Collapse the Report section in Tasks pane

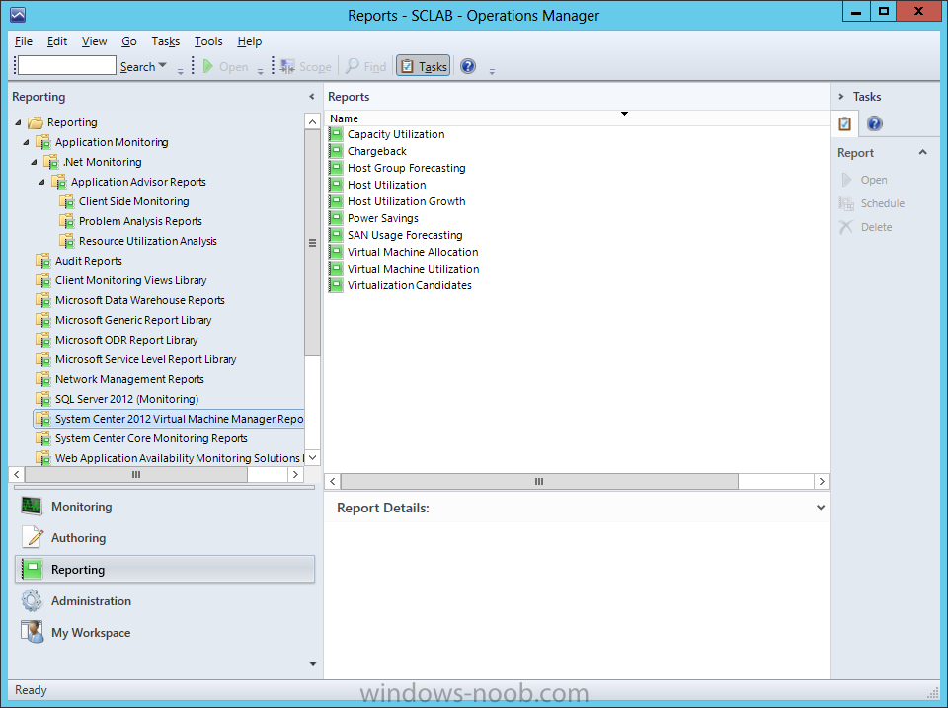[x=923, y=152]
